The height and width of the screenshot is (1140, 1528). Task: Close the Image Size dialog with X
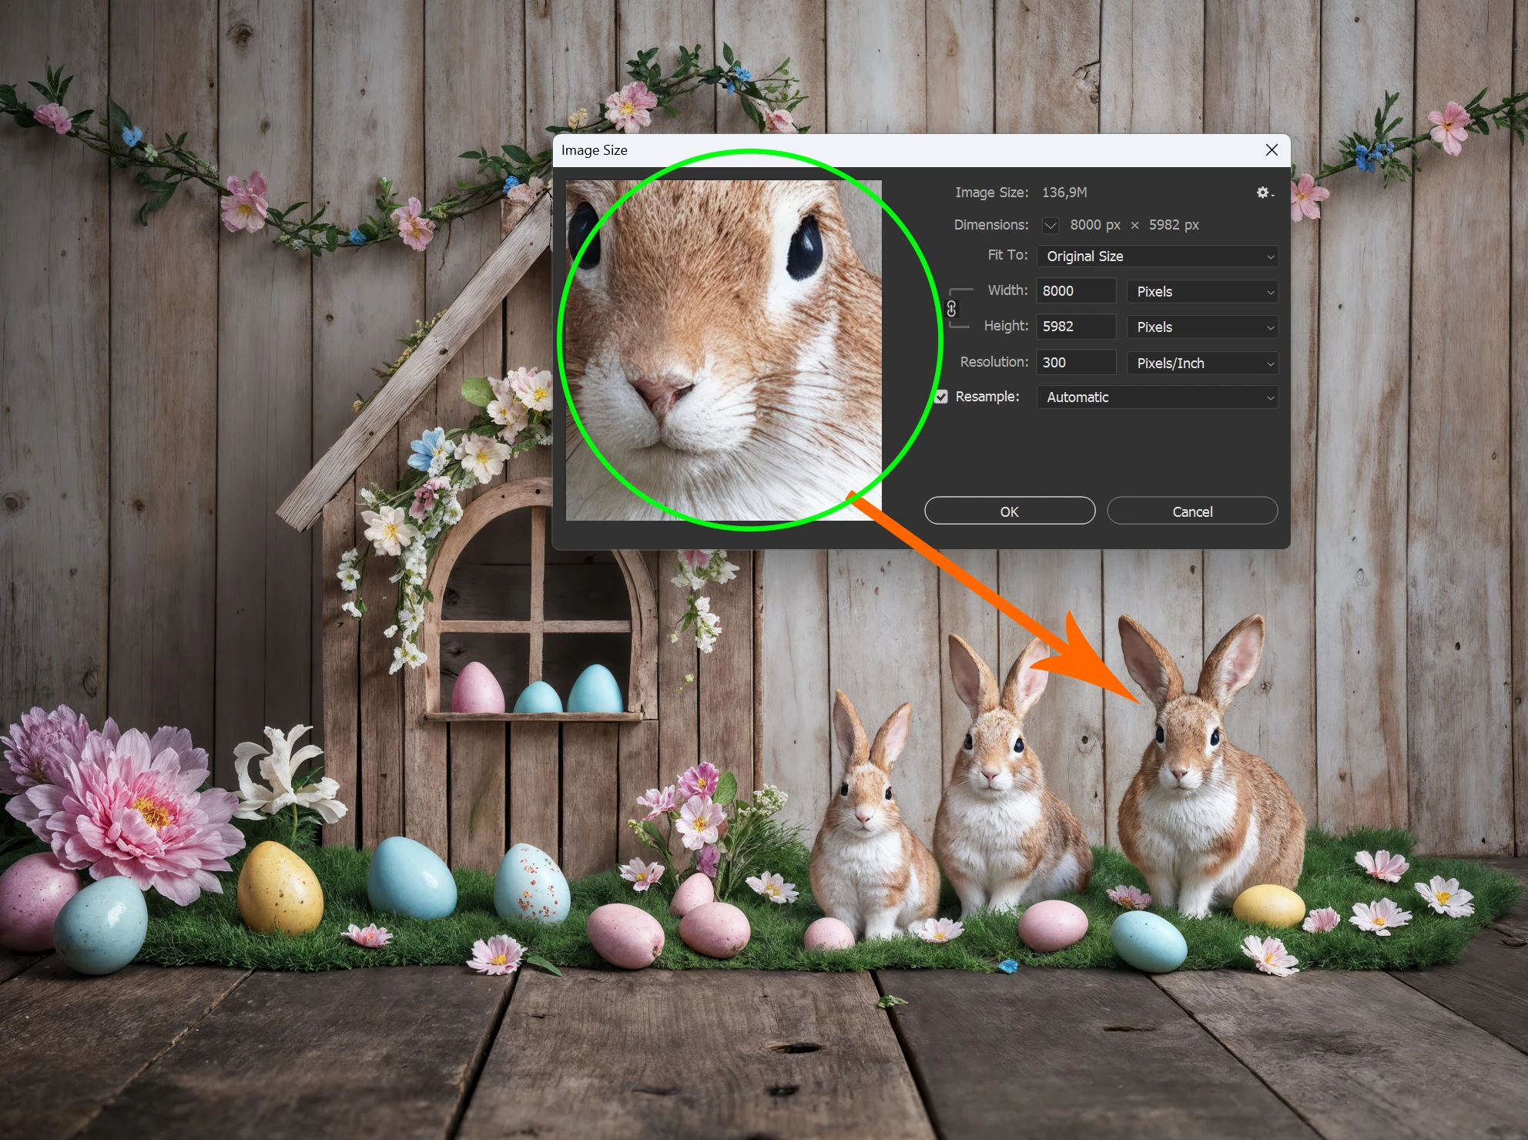coord(1272,150)
